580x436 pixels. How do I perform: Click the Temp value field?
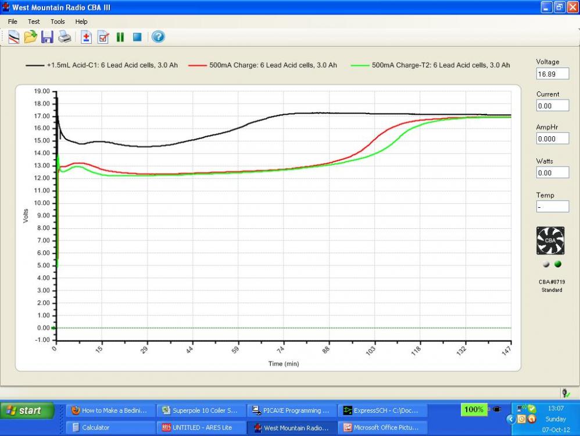pyautogui.click(x=553, y=206)
